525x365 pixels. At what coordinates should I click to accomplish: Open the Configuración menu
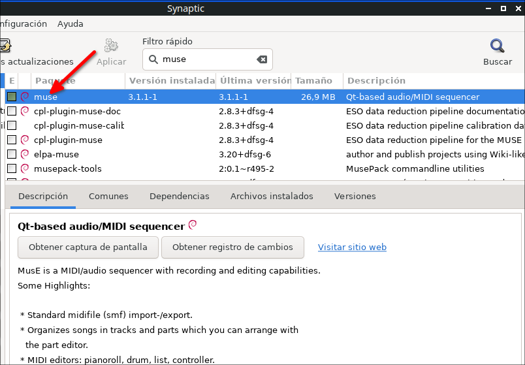[24, 24]
